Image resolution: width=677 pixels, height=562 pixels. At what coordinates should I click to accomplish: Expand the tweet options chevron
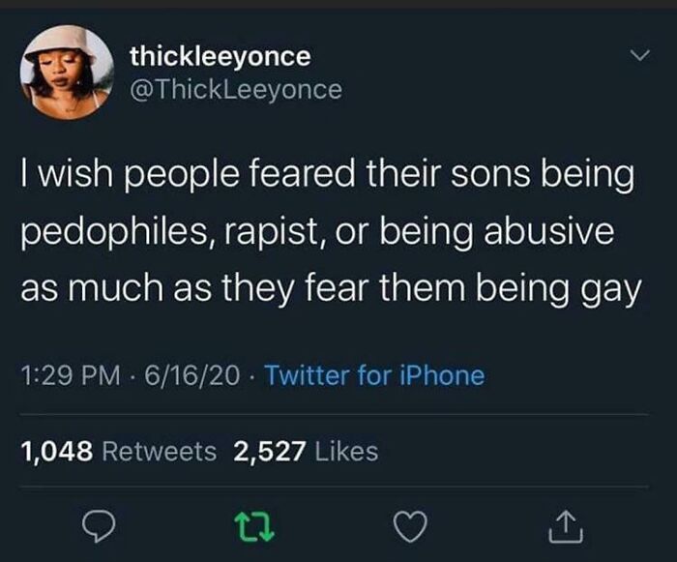tap(635, 59)
